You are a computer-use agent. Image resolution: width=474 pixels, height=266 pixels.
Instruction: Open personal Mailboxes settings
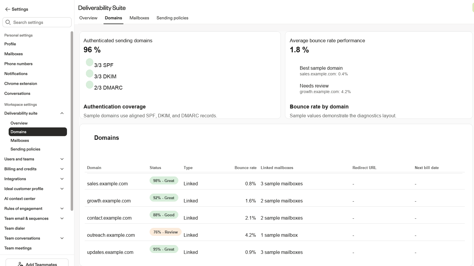pos(14,54)
